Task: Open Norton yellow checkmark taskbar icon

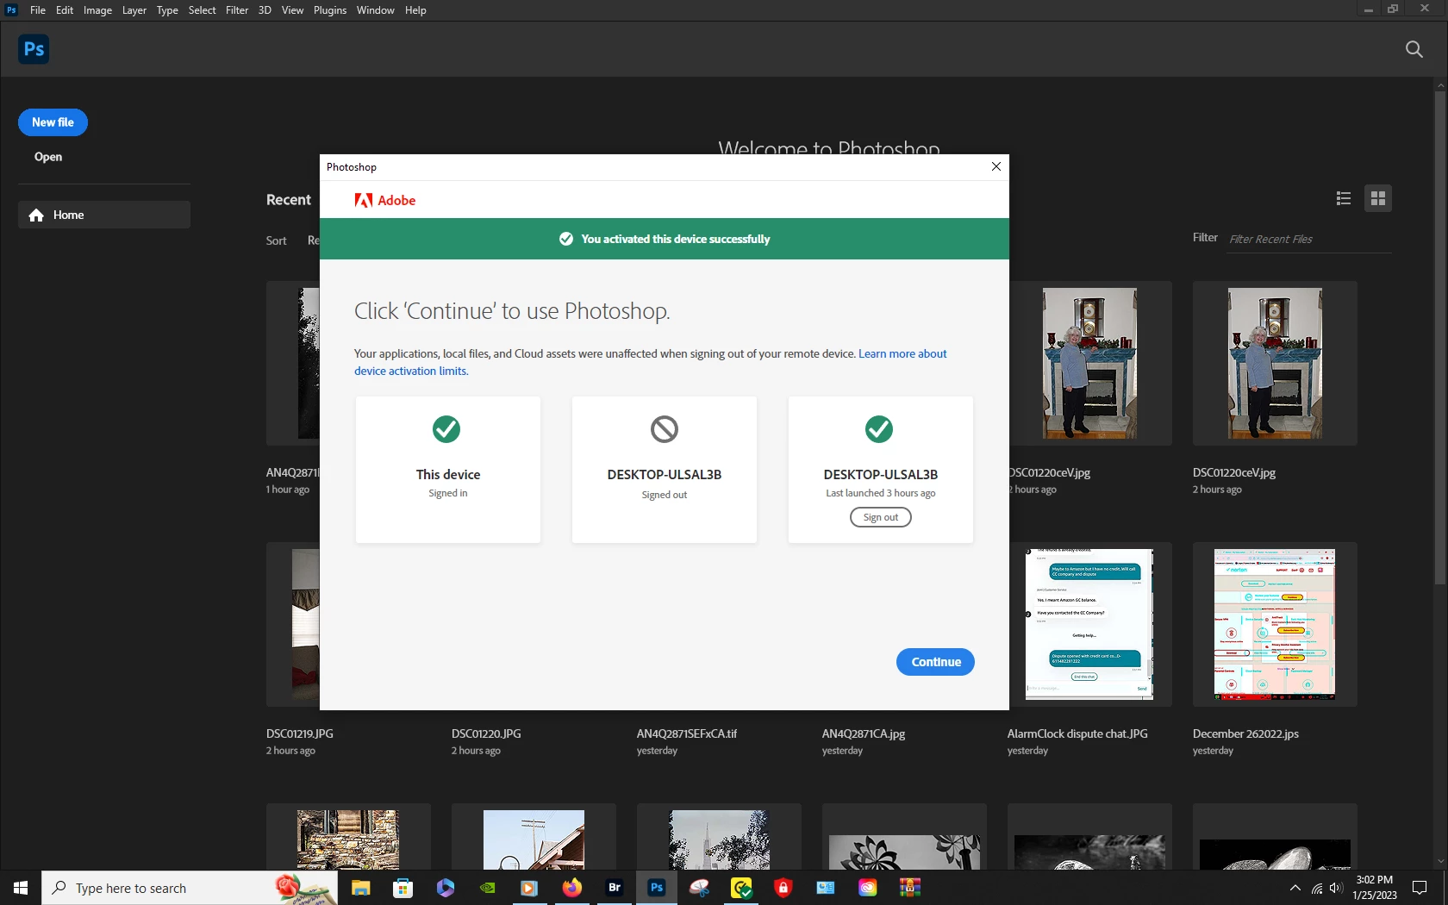Action: coord(741,888)
